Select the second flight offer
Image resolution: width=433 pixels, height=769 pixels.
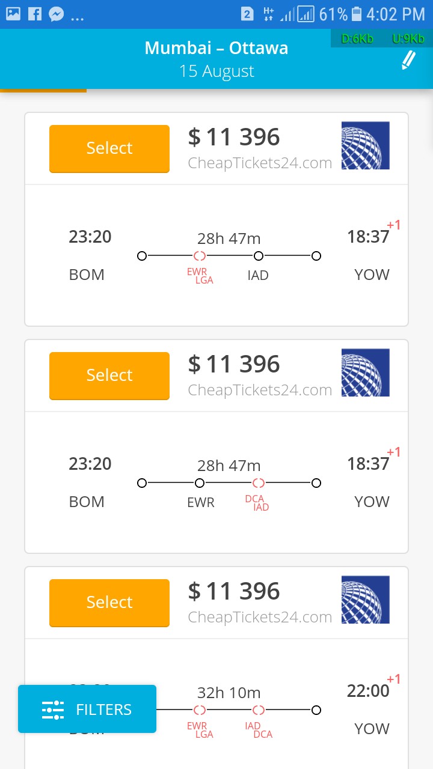click(109, 375)
